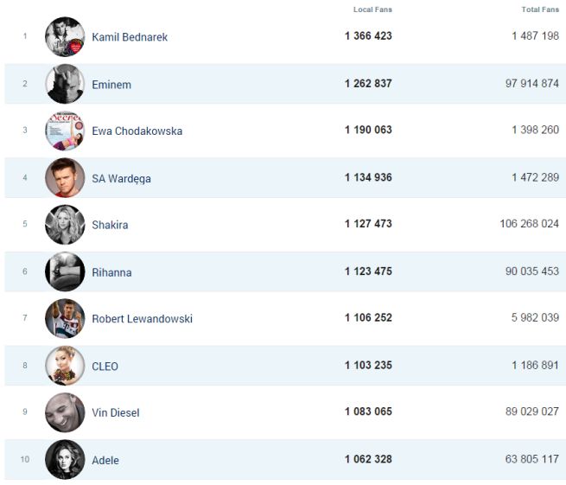Click the Vin Diesel name link
The height and width of the screenshot is (485, 566).
[x=115, y=412]
